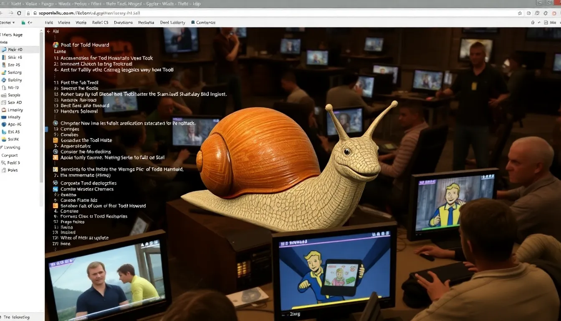This screenshot has height=321, width=561.
Task: Open the Corpoate Tord declogties list entry
Action: [88, 183]
